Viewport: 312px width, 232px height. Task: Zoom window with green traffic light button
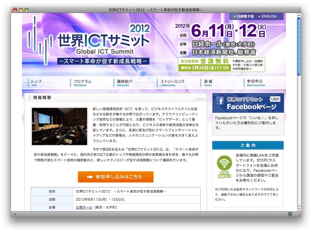coord(27,9)
